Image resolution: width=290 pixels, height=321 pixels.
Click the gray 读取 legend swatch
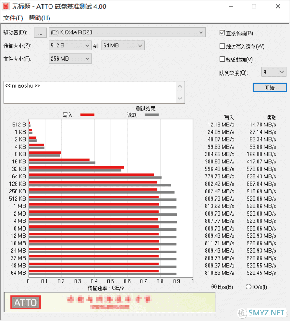(x=151, y=115)
